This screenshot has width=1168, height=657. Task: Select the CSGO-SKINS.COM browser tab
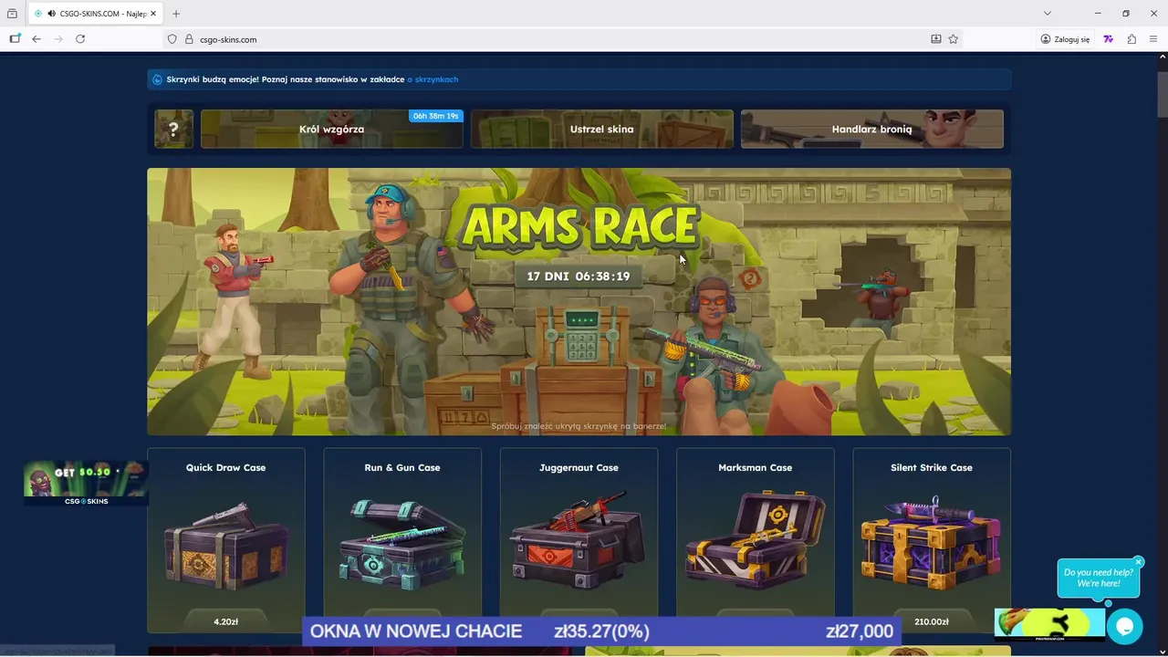(95, 14)
